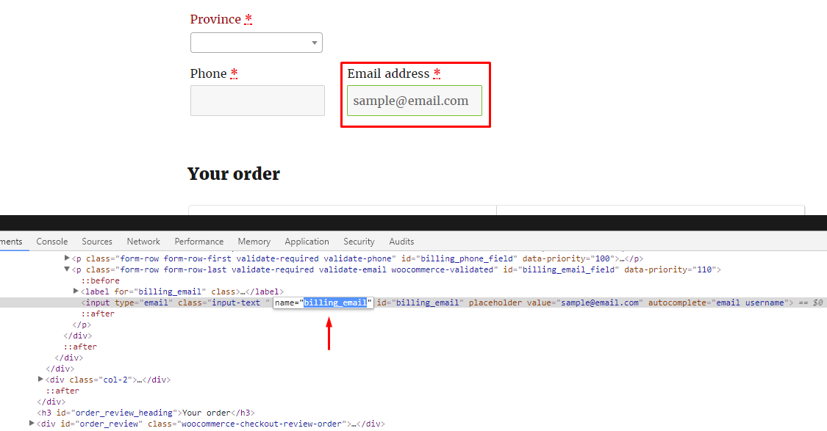Viewport: 827px width, 431px height.
Task: Open the Province dropdown
Action: (257, 43)
